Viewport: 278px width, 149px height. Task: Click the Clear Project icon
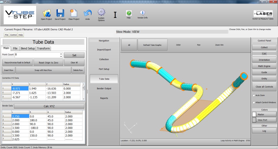pos(74,13)
